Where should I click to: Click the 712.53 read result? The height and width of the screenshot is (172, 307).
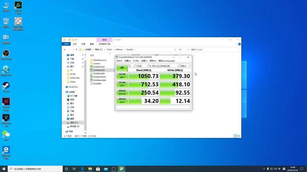pyautogui.click(x=144, y=84)
